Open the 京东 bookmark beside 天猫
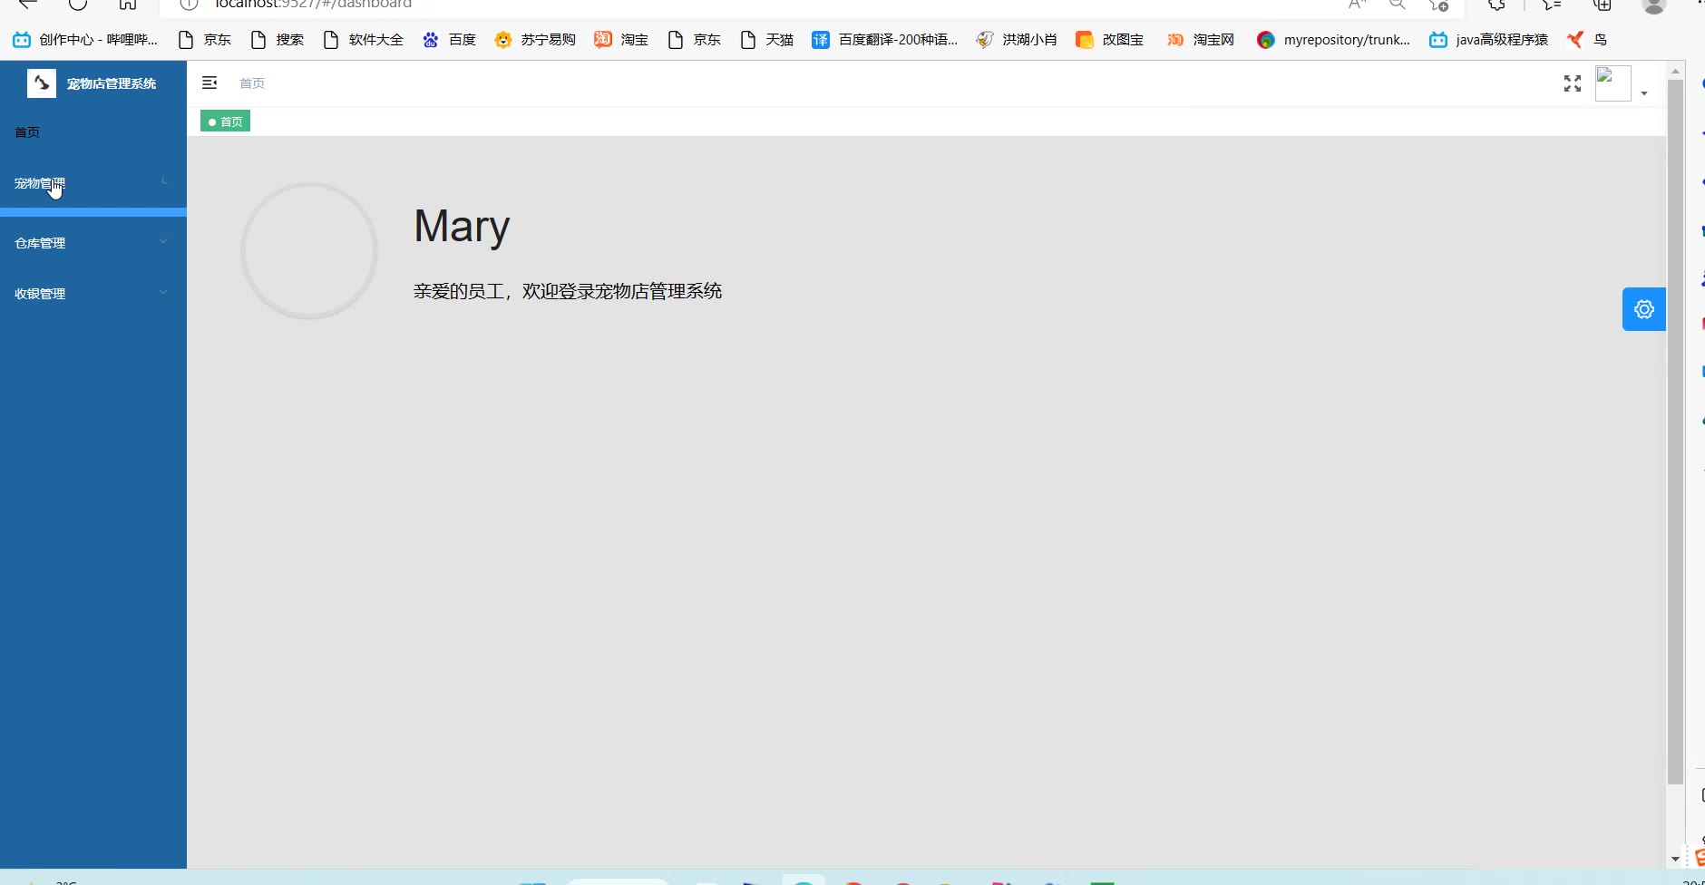1705x885 pixels. [x=695, y=40]
